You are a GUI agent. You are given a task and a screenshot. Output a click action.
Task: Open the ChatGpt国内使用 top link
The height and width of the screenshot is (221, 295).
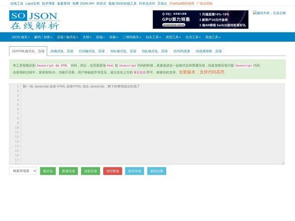pyautogui.click(x=181, y=3)
